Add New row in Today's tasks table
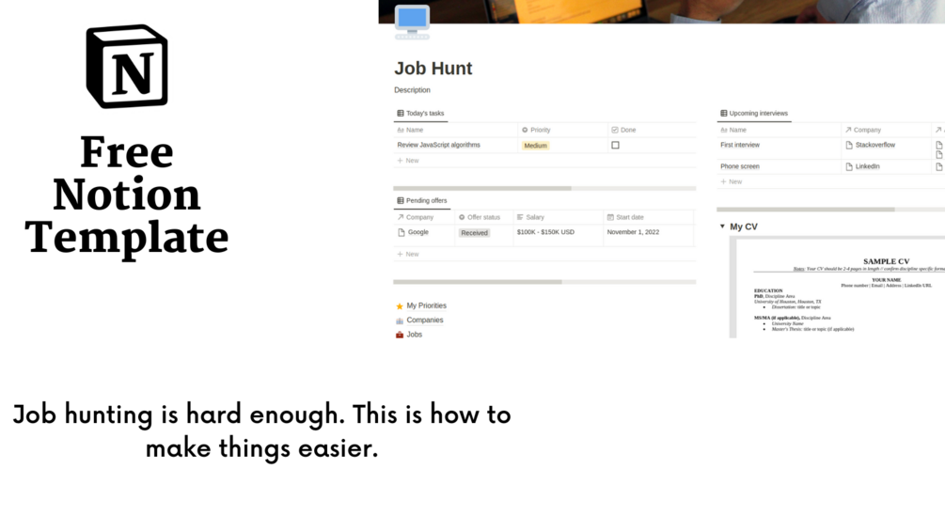Viewport: 945px width, 531px height. 408,161
